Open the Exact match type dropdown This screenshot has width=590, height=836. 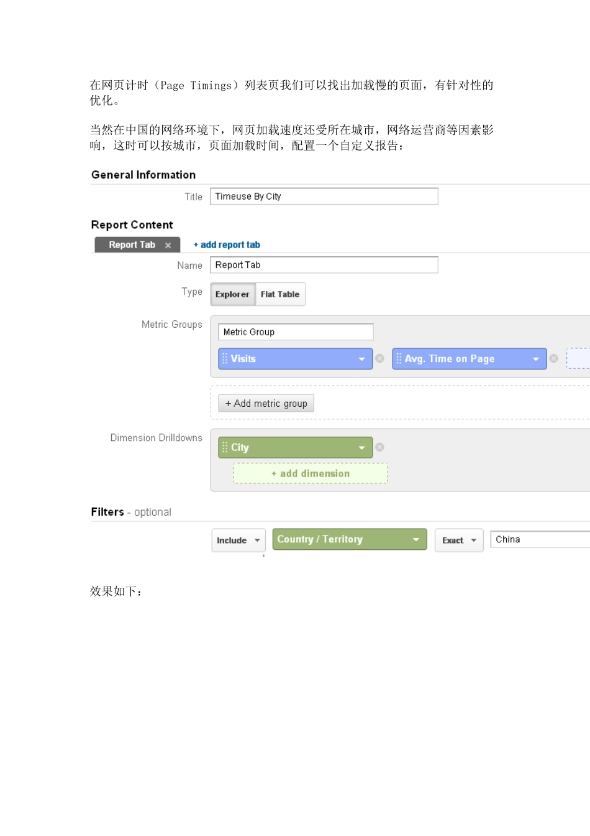tap(459, 540)
